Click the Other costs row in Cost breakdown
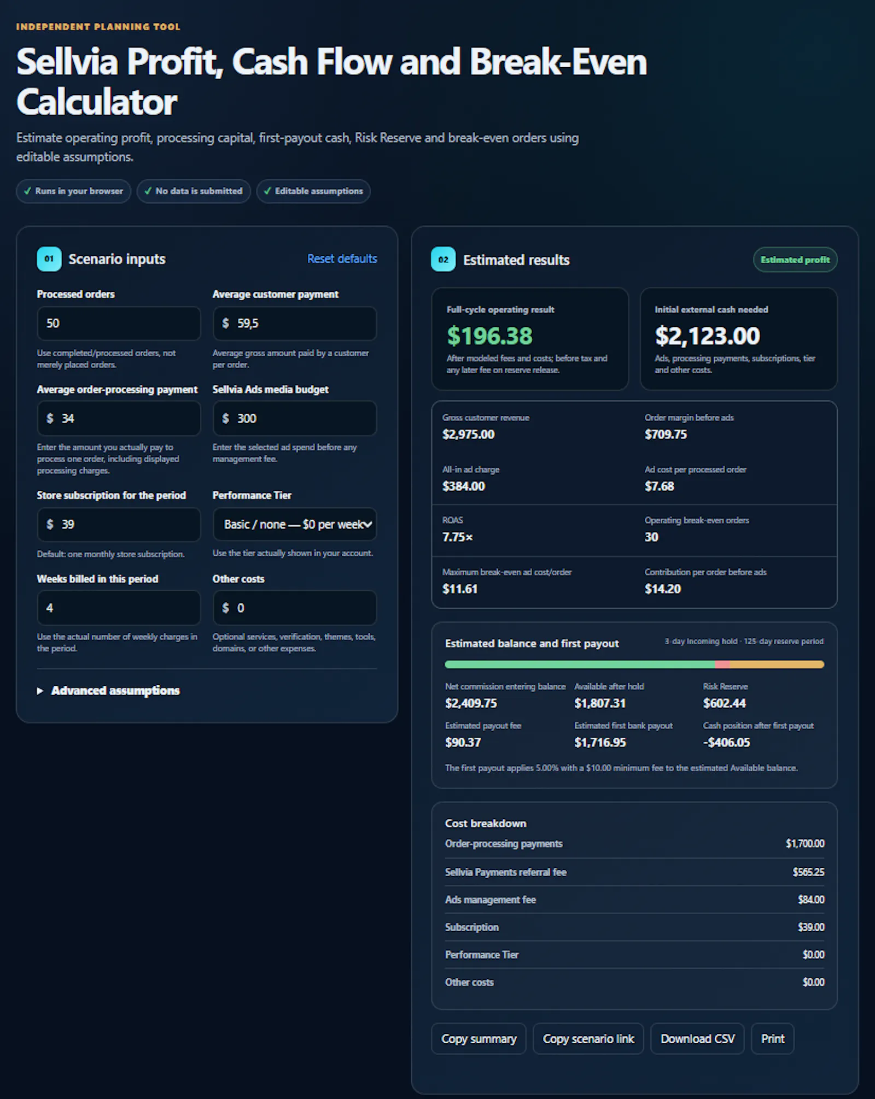The image size is (875, 1099). tap(634, 982)
